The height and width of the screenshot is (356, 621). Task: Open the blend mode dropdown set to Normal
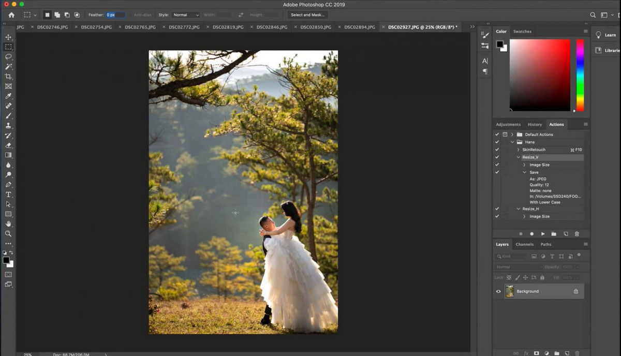[x=517, y=266]
